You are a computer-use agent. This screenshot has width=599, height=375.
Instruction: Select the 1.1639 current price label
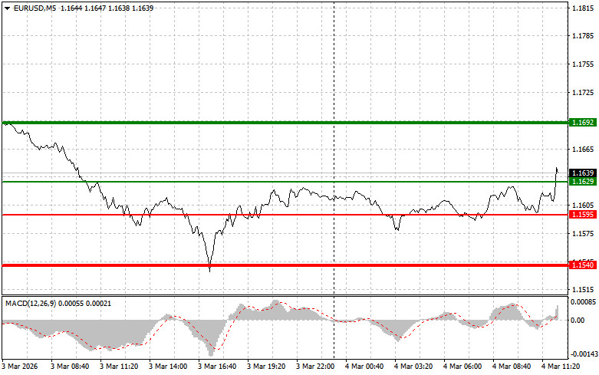[x=582, y=173]
